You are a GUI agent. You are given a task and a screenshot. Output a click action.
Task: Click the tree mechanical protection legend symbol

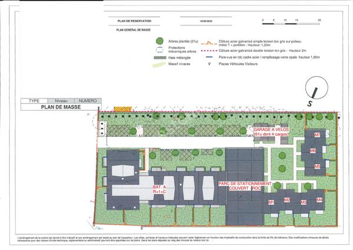pyautogui.click(x=159, y=50)
